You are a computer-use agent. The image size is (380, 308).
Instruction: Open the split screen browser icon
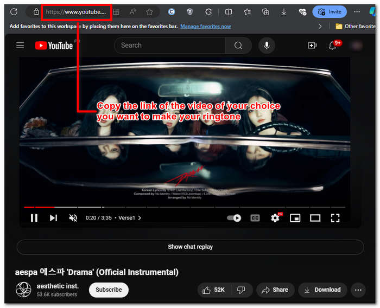[116, 11]
